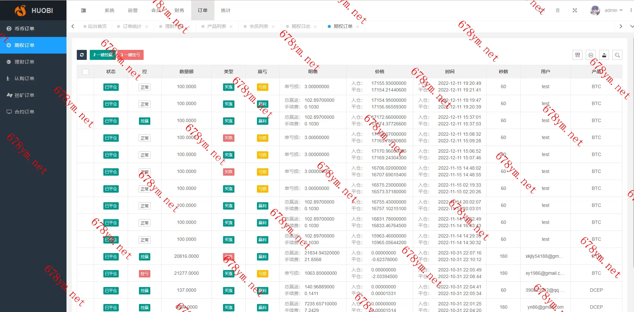Viewport: 634px width, 312px height.
Task: Switch to the 订单统计 tab
Action: point(132,27)
